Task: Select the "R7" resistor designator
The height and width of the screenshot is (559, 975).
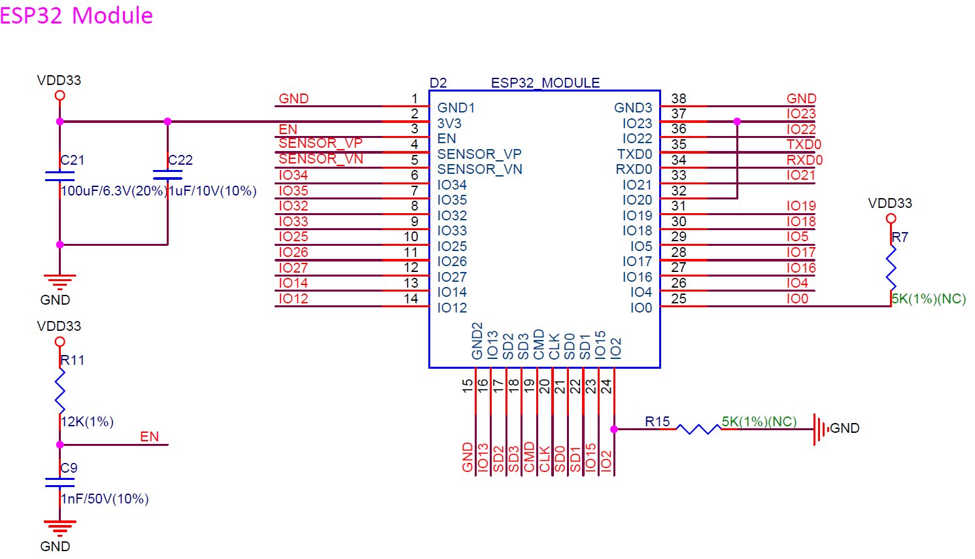Action: tap(900, 237)
